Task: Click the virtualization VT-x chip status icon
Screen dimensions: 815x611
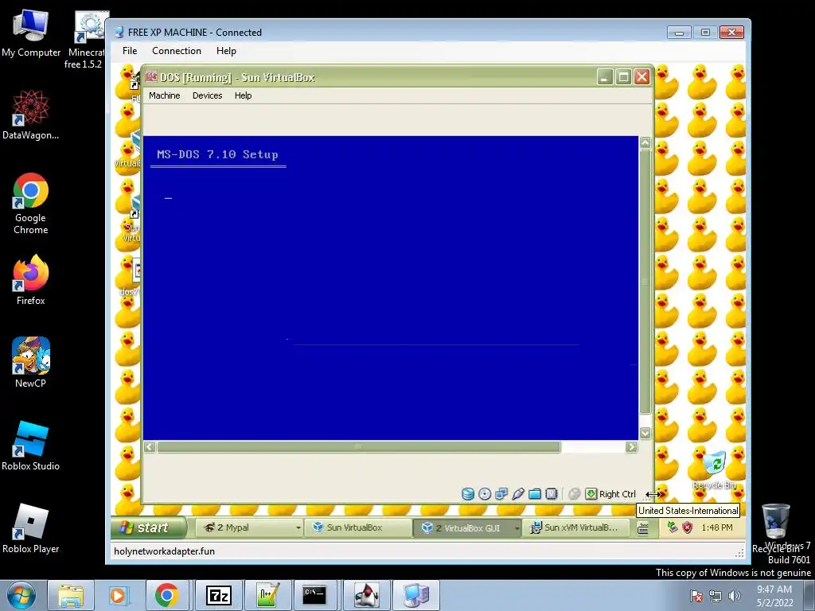Action: point(551,494)
